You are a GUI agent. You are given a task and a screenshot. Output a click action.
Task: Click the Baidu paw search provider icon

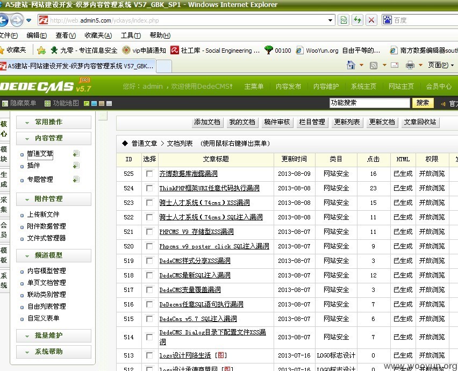(x=388, y=20)
